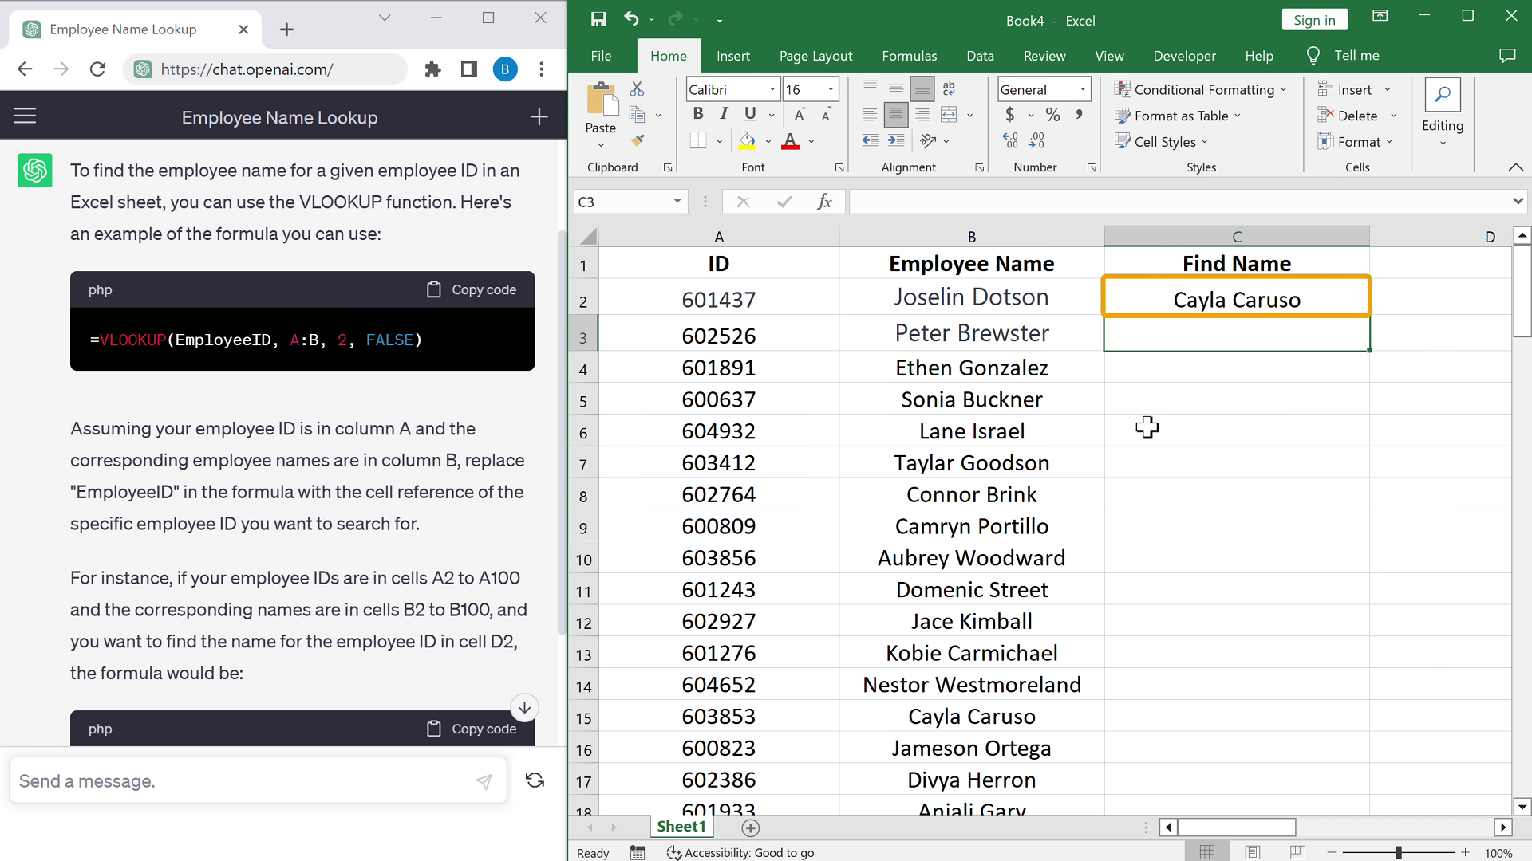Click the Sign in button
Image resolution: width=1532 pixels, height=861 pixels.
tap(1314, 20)
